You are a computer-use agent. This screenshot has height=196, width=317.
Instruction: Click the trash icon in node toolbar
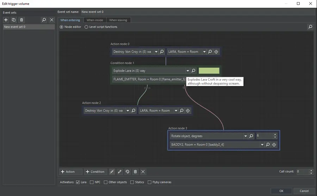tap(135, 172)
